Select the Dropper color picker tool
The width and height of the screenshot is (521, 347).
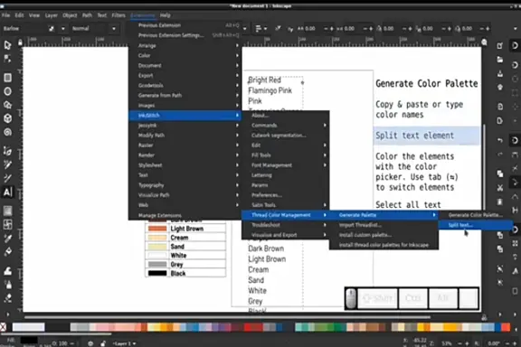tap(7, 238)
